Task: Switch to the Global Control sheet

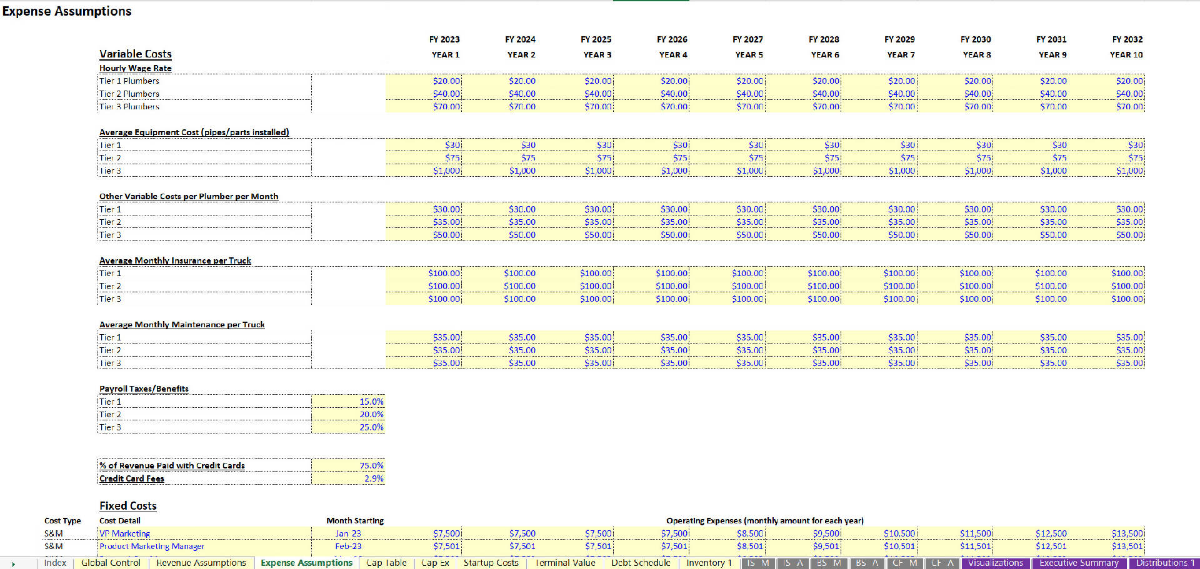Action: point(111,563)
